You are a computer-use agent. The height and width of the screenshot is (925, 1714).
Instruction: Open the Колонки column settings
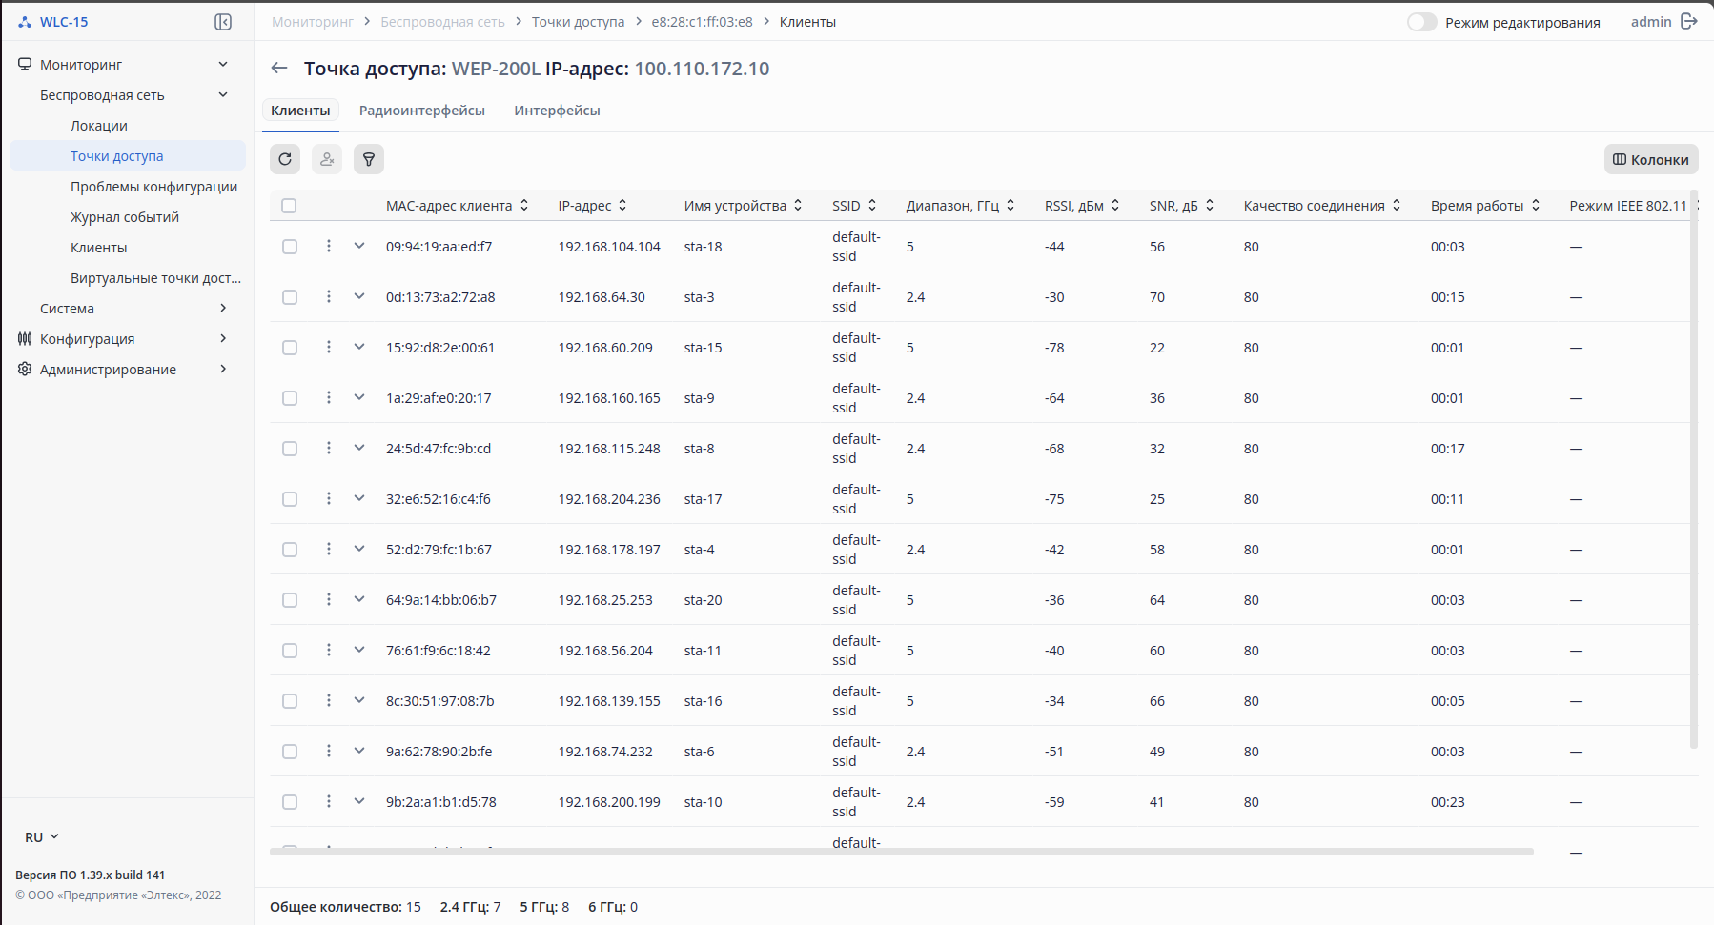(1651, 159)
